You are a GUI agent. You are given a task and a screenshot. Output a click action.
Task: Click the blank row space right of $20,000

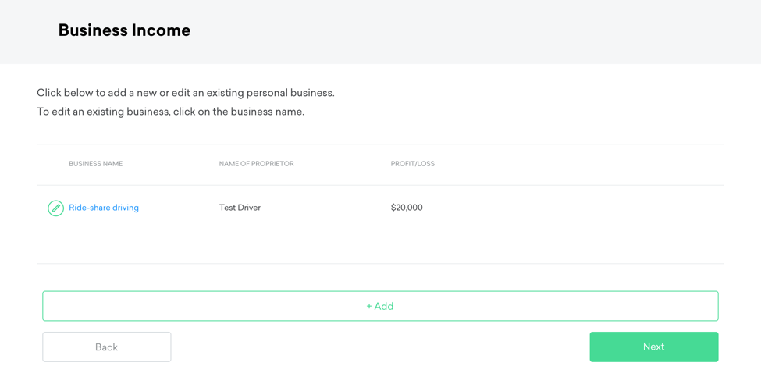[x=578, y=208]
